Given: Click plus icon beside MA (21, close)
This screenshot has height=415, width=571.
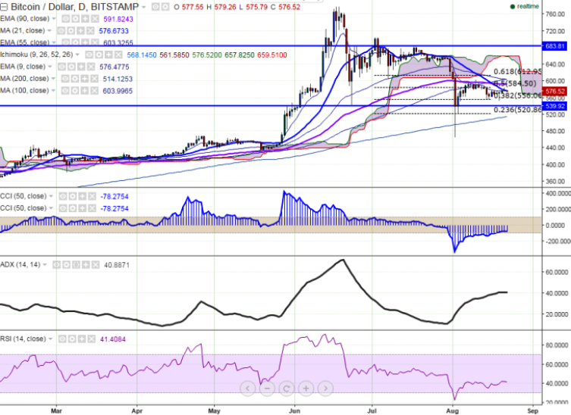Looking at the screenshot, I should pyautogui.click(x=80, y=31).
